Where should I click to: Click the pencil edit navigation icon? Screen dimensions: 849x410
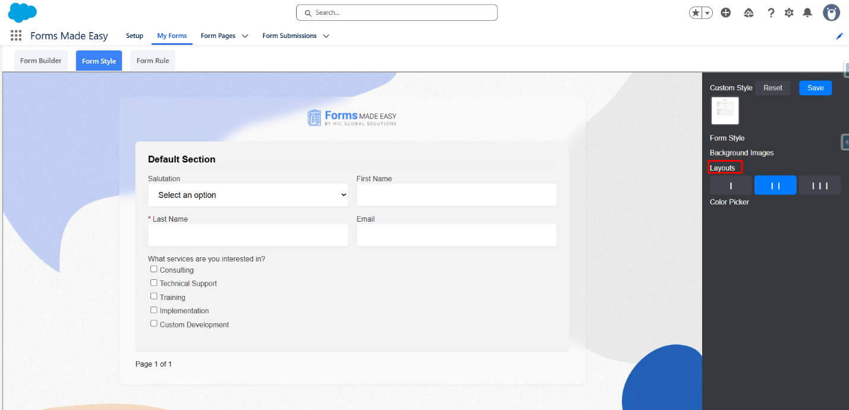[x=839, y=36]
